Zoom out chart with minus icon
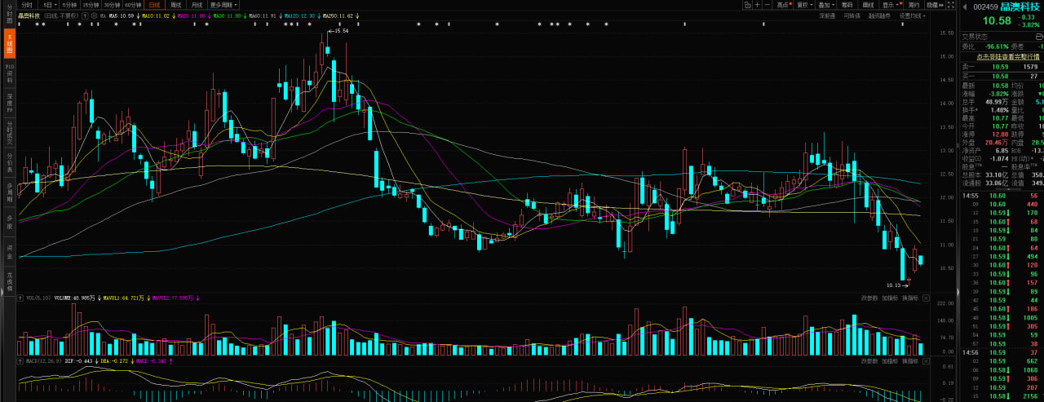 pyautogui.click(x=768, y=5)
